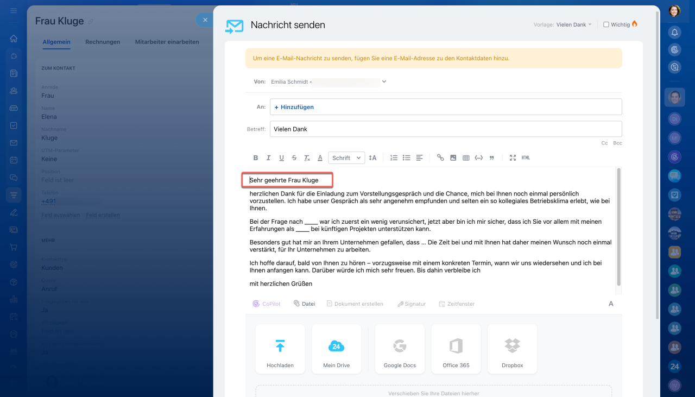Click the message editor's vertical scrollbar

(618, 227)
